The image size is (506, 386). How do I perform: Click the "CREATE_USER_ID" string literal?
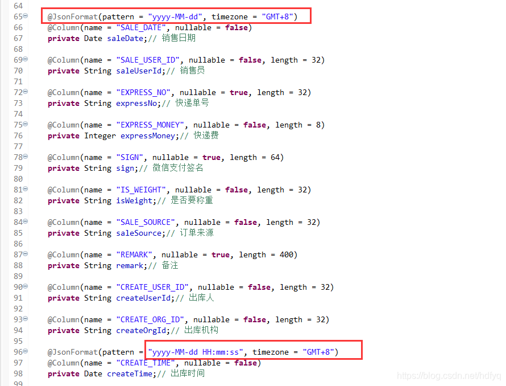tap(152, 288)
